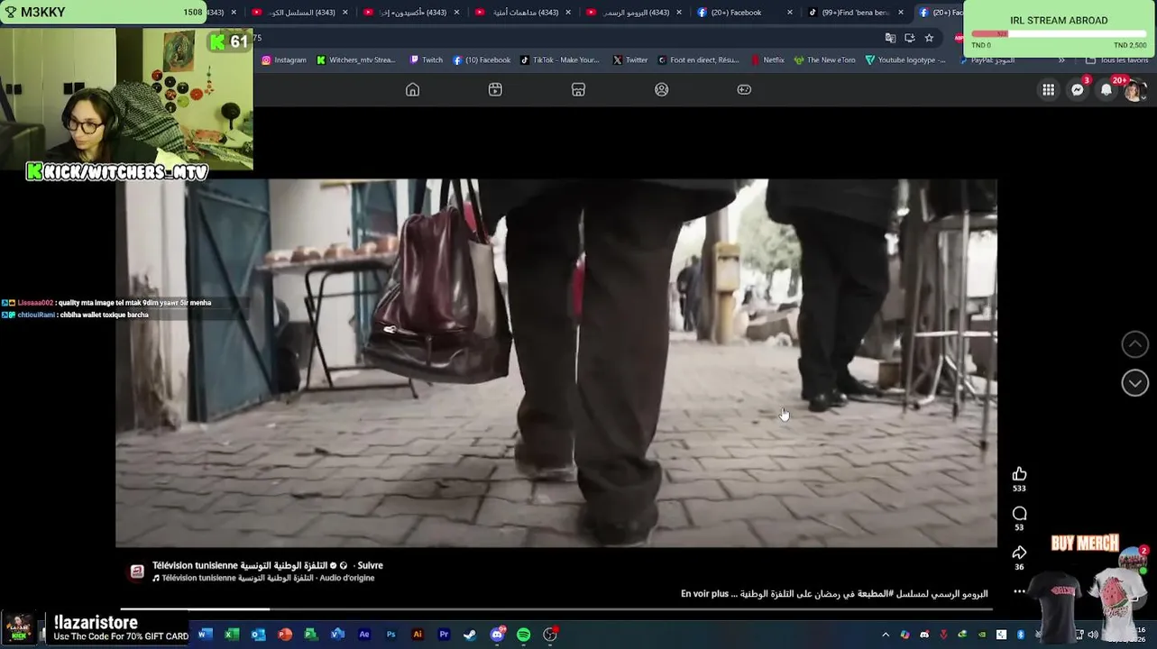Open the (10) Facebook bookmark

point(482,60)
